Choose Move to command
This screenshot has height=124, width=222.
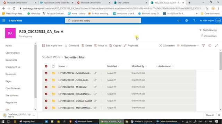pyautogui.click(x=101, y=45)
